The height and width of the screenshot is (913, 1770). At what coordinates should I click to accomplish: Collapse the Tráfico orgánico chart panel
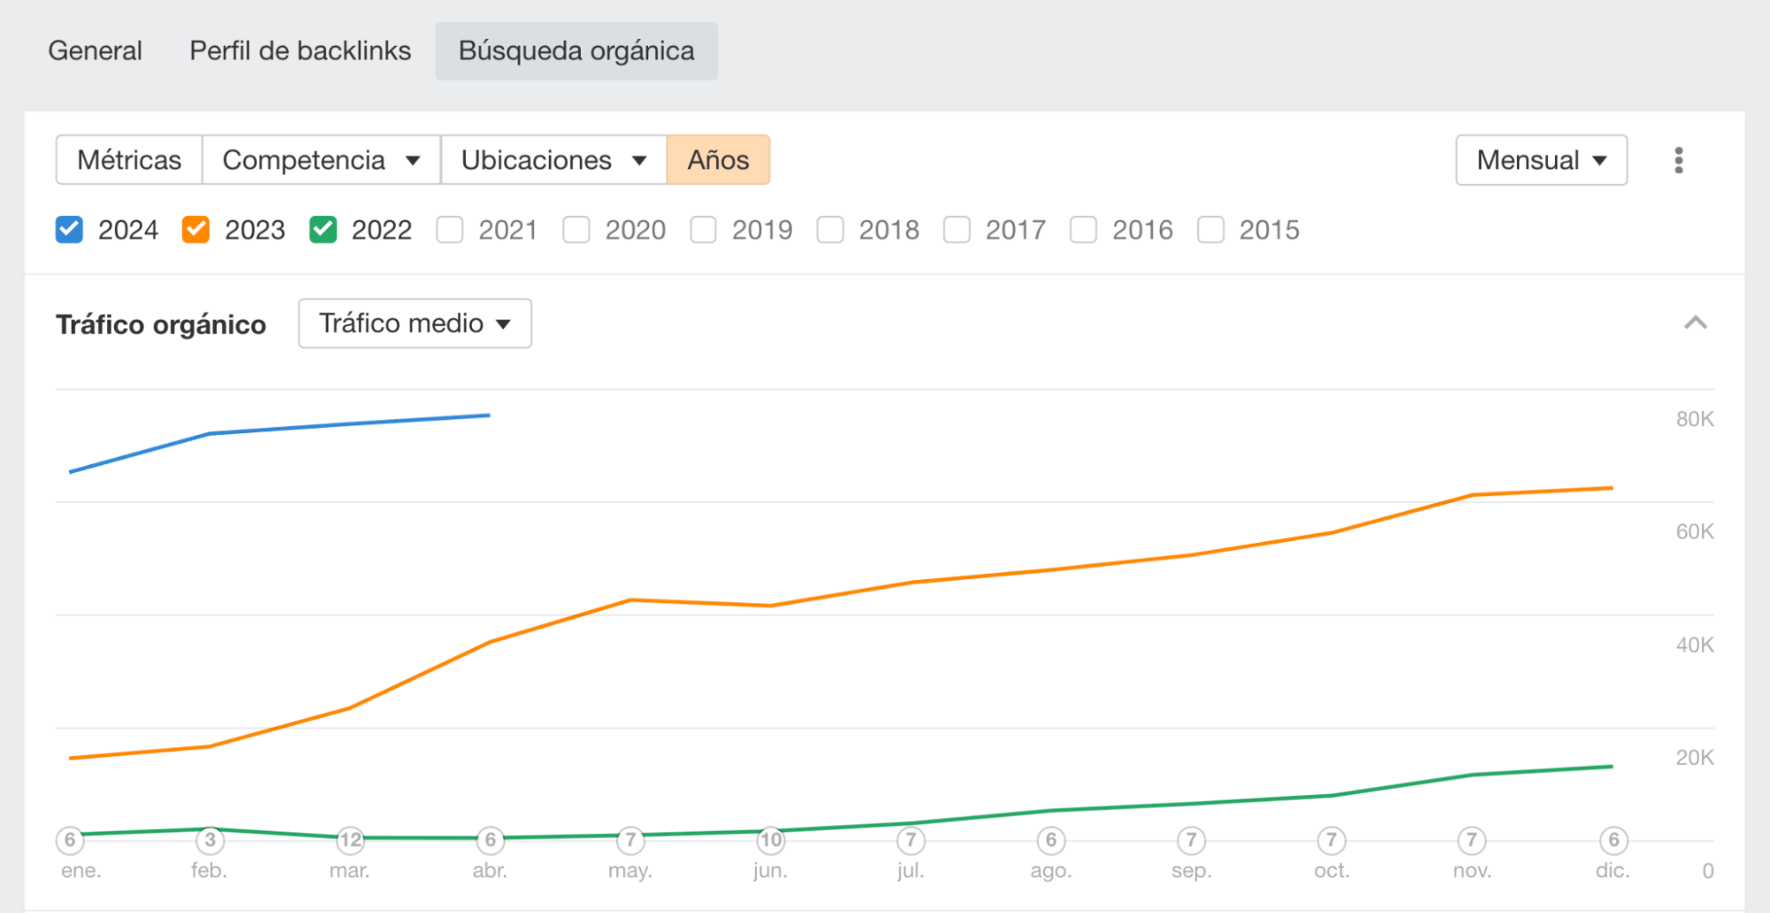(1697, 323)
